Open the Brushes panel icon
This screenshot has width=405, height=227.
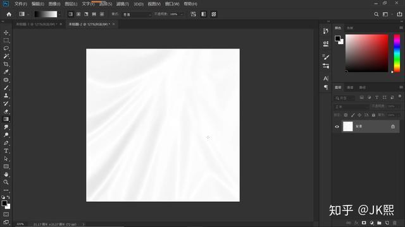[326, 57]
